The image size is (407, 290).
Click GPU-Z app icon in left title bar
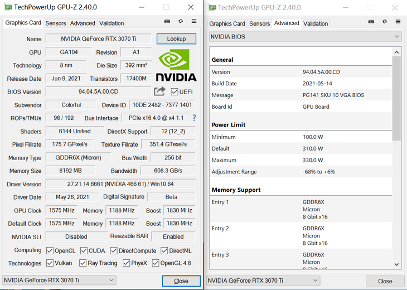(x=8, y=7)
